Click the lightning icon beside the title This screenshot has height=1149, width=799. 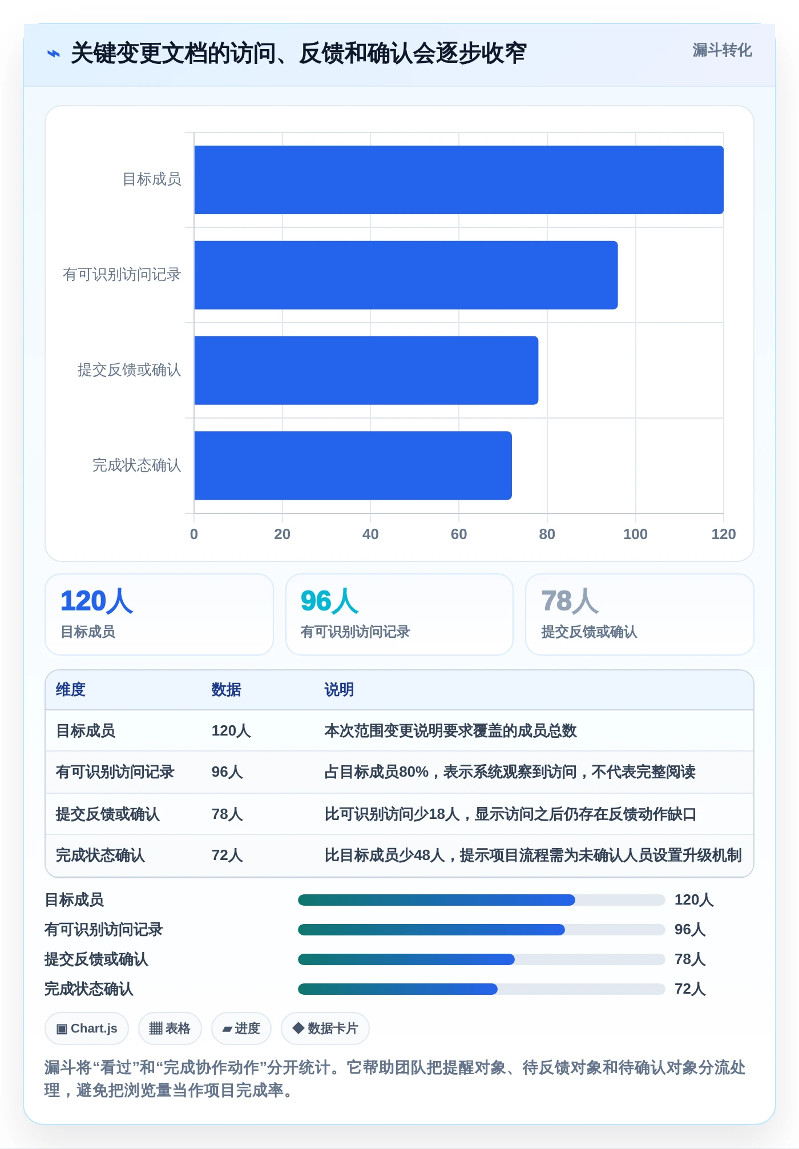click(53, 54)
